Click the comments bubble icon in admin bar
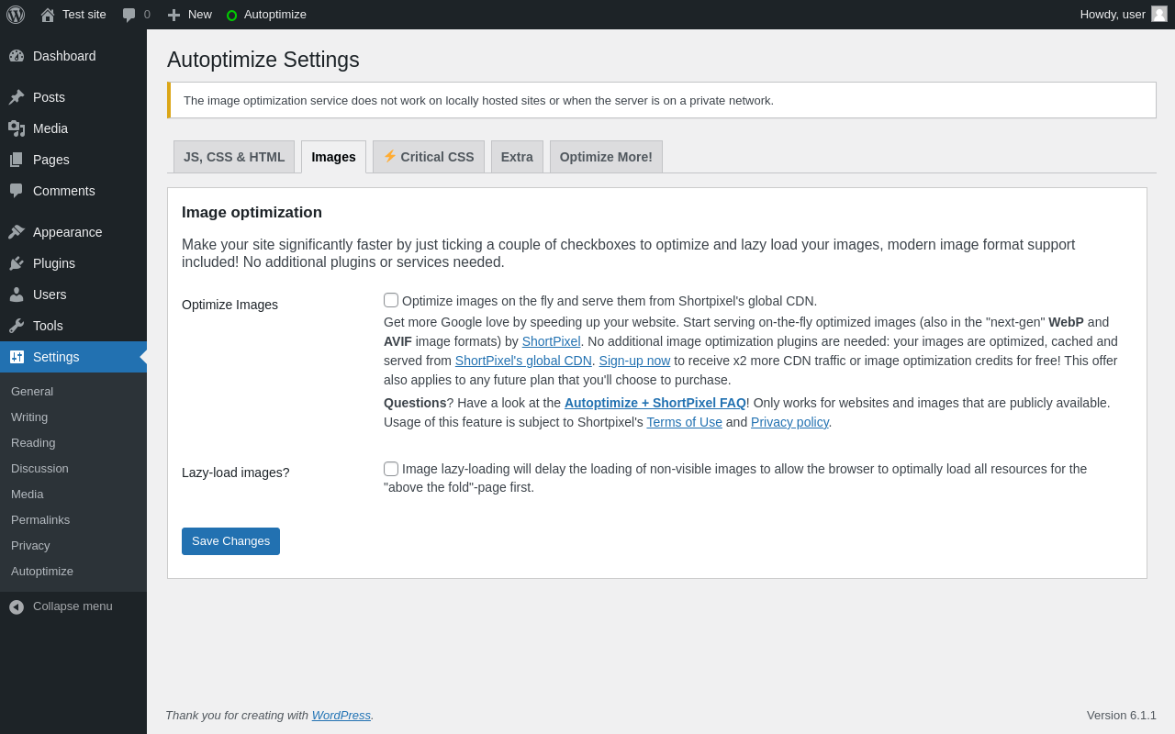This screenshot has width=1175, height=734. (129, 15)
